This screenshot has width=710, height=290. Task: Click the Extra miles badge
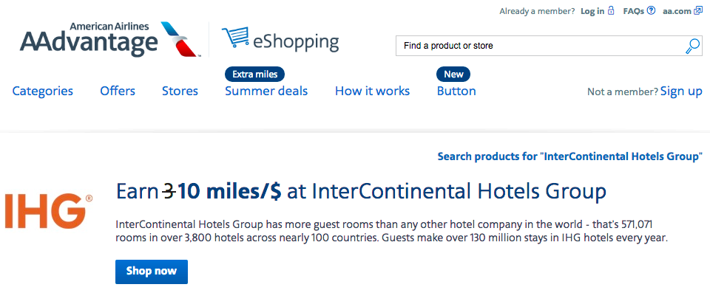click(254, 74)
